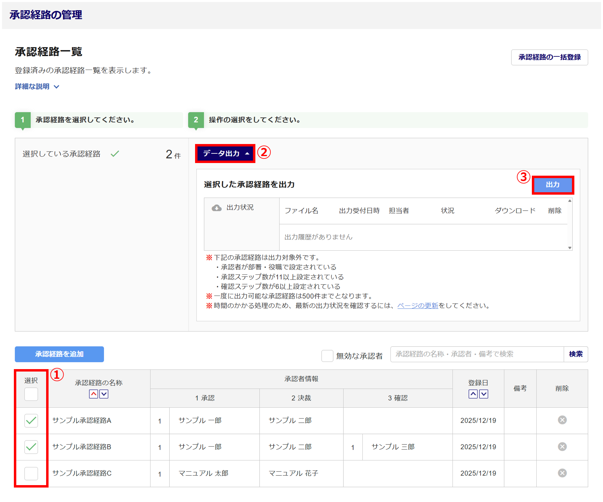Check サンプル承認経路C checkbox

click(31, 473)
